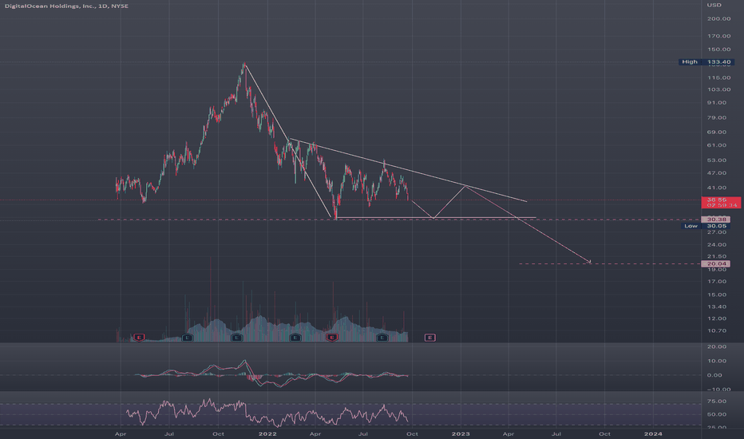Open the dark earnings marker between Jul and Oct 2021
The width and height of the screenshot is (744, 439).
(x=188, y=338)
